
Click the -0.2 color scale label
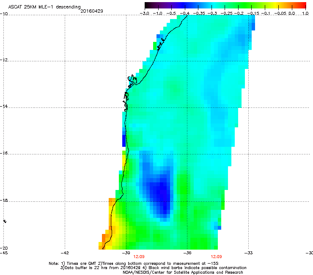[239, 14]
